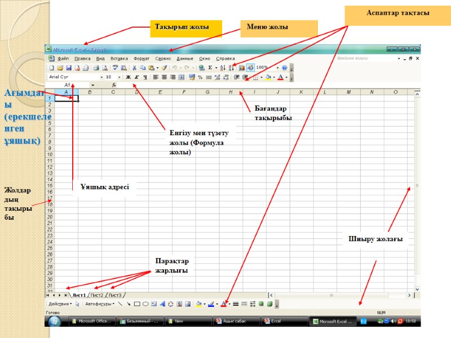
Task: Launch the Chart Wizard icon
Action: [x=242, y=68]
